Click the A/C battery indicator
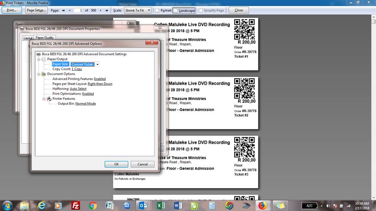Image resolution: width=376 pixels, height=211 pixels. [309, 205]
